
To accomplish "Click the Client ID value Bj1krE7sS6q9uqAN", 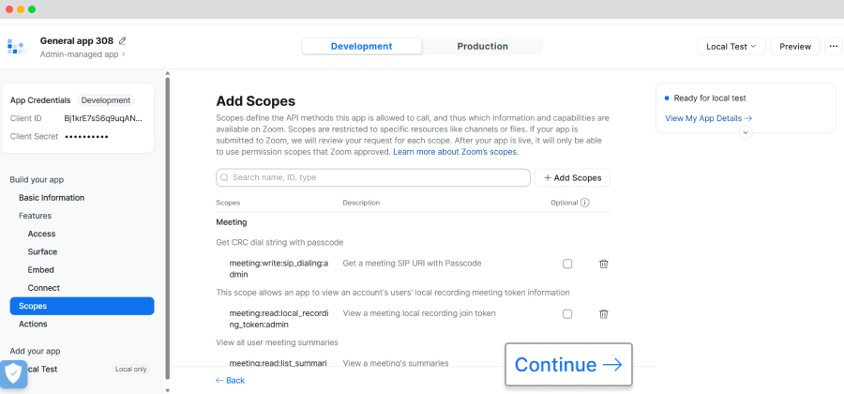I will 103,118.
